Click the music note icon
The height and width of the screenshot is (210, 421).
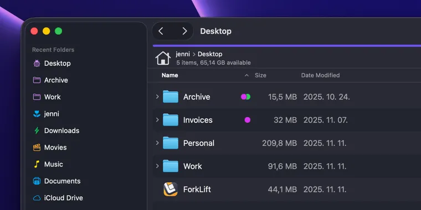[x=37, y=164]
